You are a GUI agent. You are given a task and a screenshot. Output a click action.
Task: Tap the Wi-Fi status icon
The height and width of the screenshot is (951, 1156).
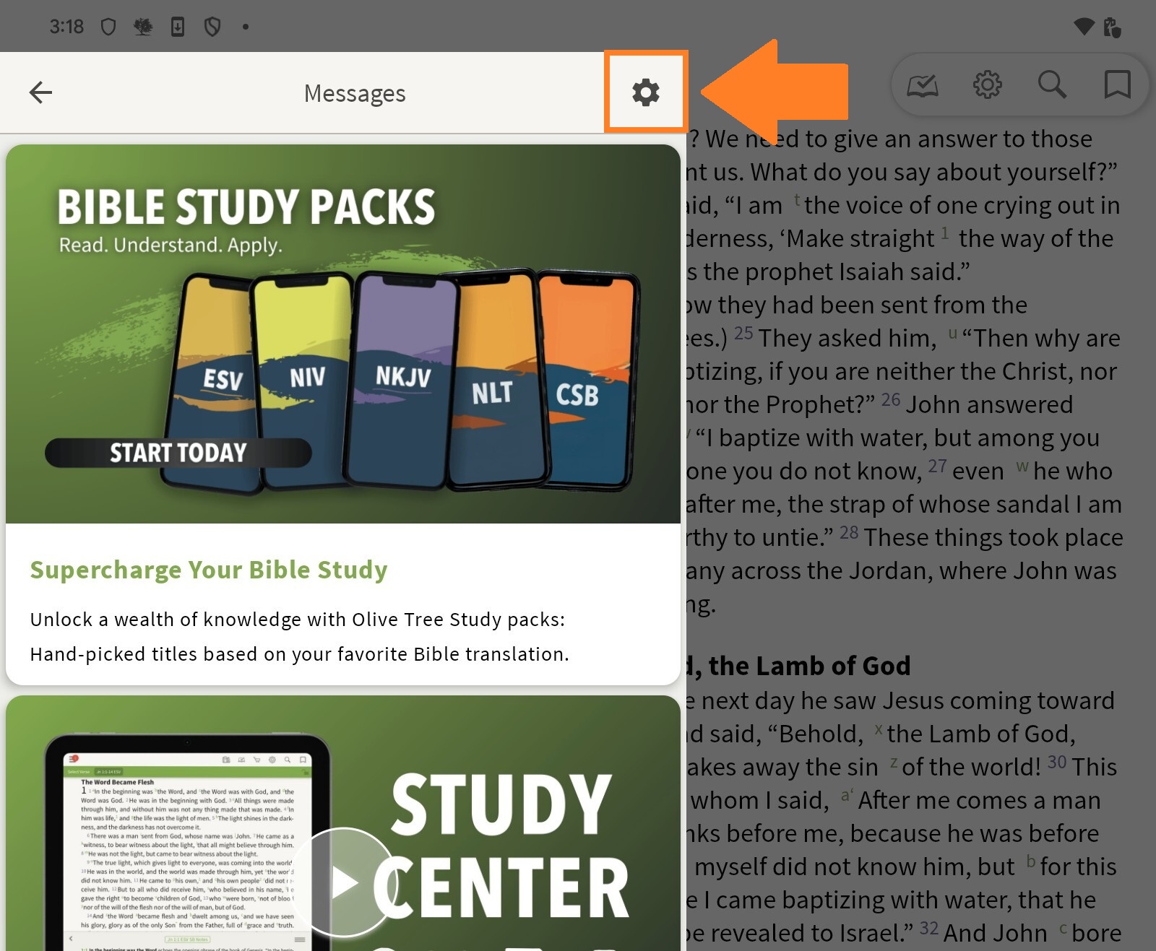coord(1084,27)
